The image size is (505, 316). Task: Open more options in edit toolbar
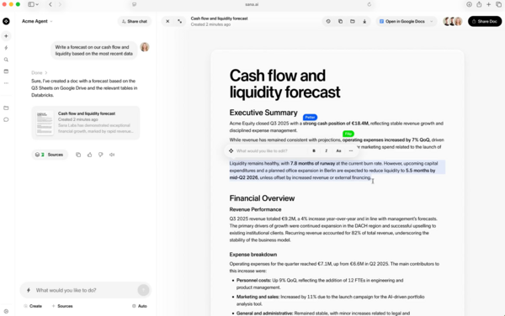[x=351, y=150]
